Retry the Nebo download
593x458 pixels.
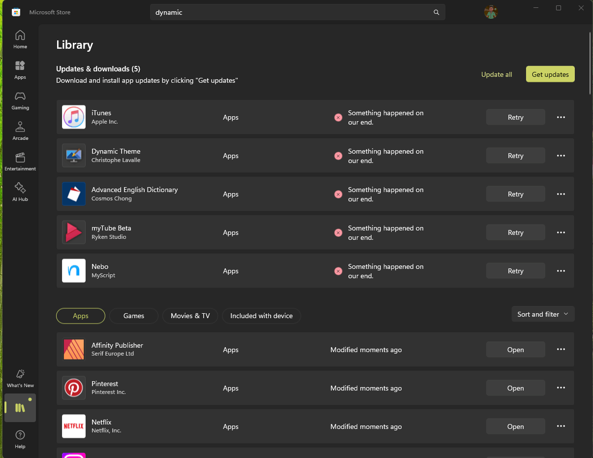516,271
